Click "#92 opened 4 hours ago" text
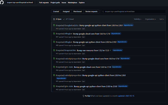 coord(64,62)
